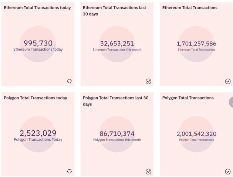
Task: Select the 'Ethereum Total Transactions last 30 days' title
Action: 114,11
